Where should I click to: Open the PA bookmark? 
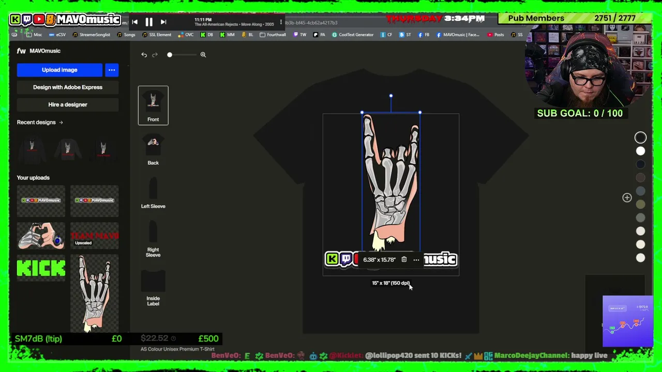click(x=319, y=35)
